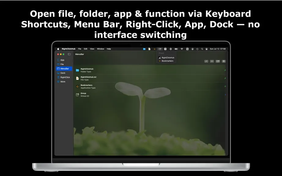Open blue folder icon in menu bar
282x176 pixels.
point(144,49)
